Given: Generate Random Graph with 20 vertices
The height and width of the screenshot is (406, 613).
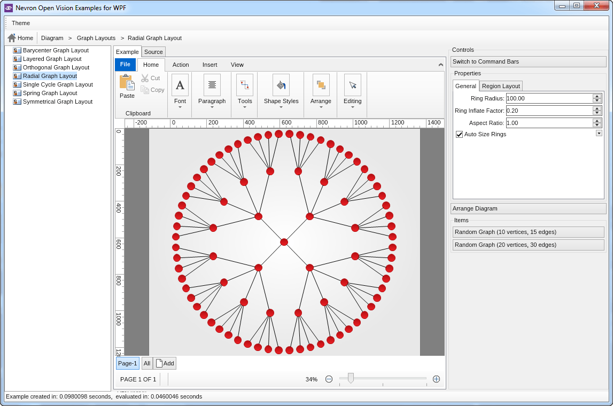Looking at the screenshot, I should pyautogui.click(x=528, y=245).
